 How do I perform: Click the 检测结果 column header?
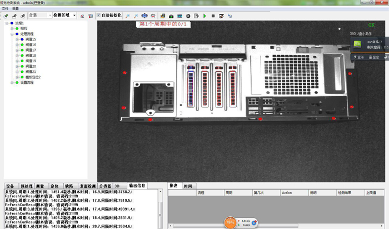[x=345, y=192]
